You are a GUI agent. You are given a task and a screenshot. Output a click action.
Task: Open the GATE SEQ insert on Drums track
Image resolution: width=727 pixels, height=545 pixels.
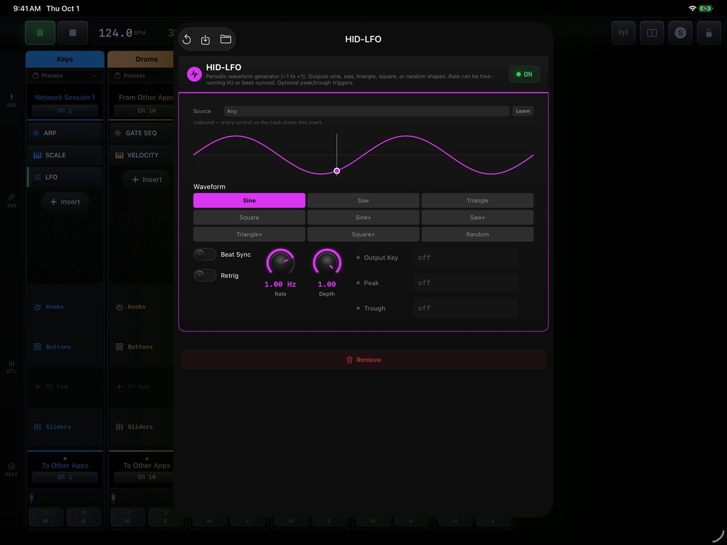click(142, 133)
